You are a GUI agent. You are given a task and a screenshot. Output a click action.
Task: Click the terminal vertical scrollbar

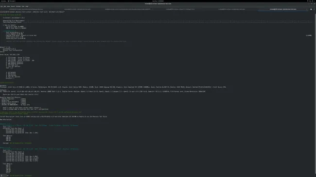pyautogui.click(x=315, y=94)
